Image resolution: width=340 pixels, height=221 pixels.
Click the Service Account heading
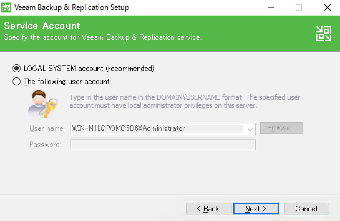(42, 26)
